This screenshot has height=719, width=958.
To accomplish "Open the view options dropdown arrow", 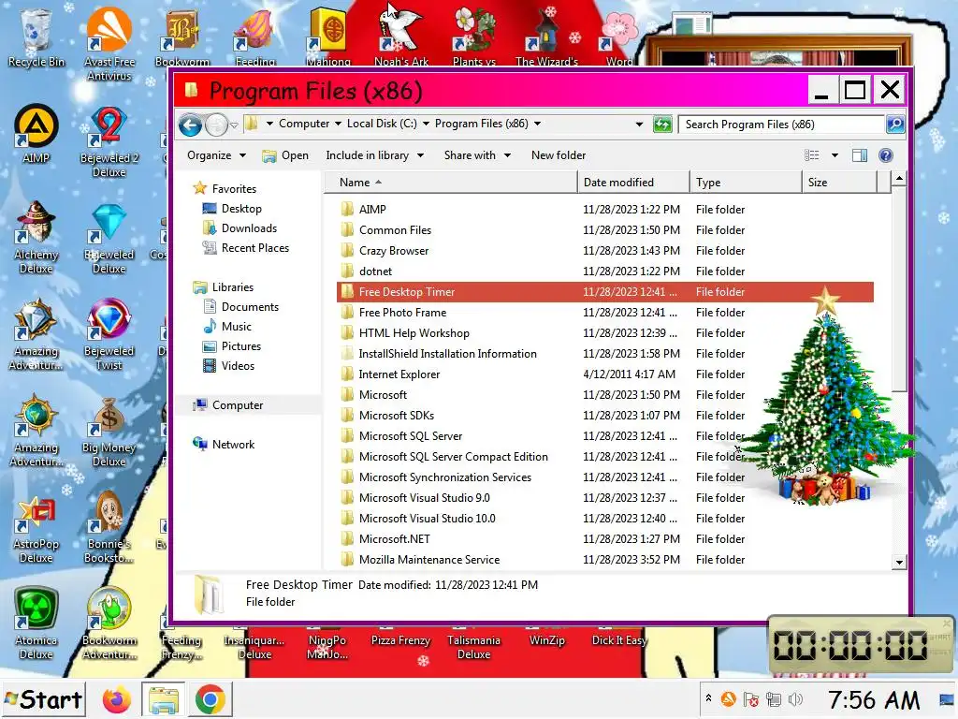I will 835,155.
